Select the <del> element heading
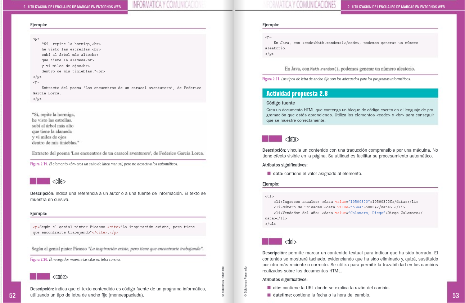The image size is (465, 303). click(289, 242)
